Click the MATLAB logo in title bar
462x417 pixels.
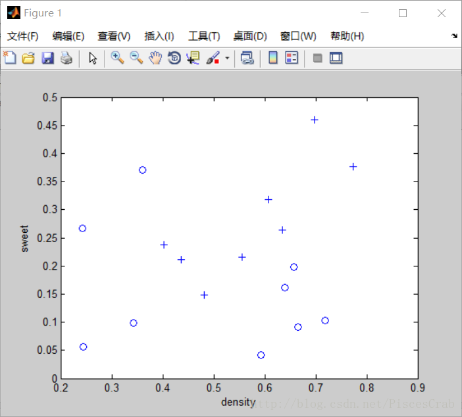pos(14,13)
